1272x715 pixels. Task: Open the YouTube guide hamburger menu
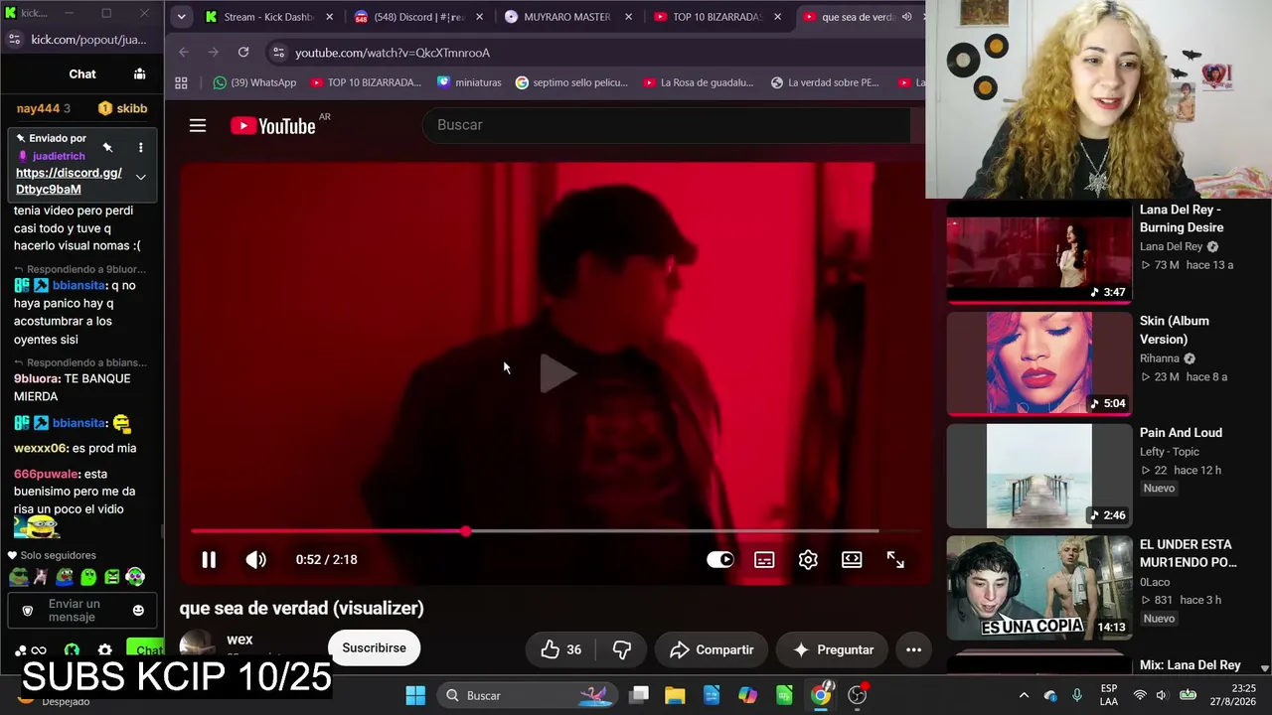pos(198,125)
